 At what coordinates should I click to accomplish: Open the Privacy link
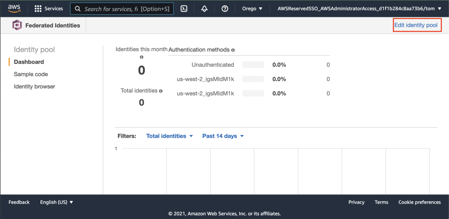(x=356, y=202)
